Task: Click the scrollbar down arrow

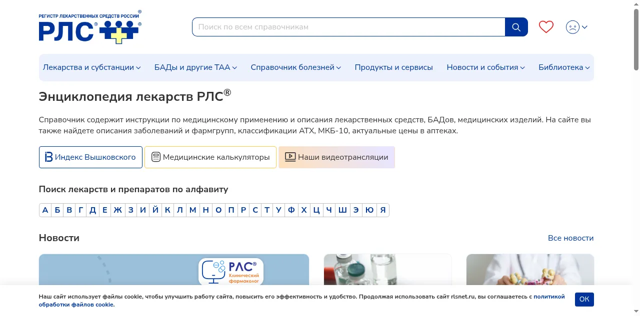Action: point(636,312)
